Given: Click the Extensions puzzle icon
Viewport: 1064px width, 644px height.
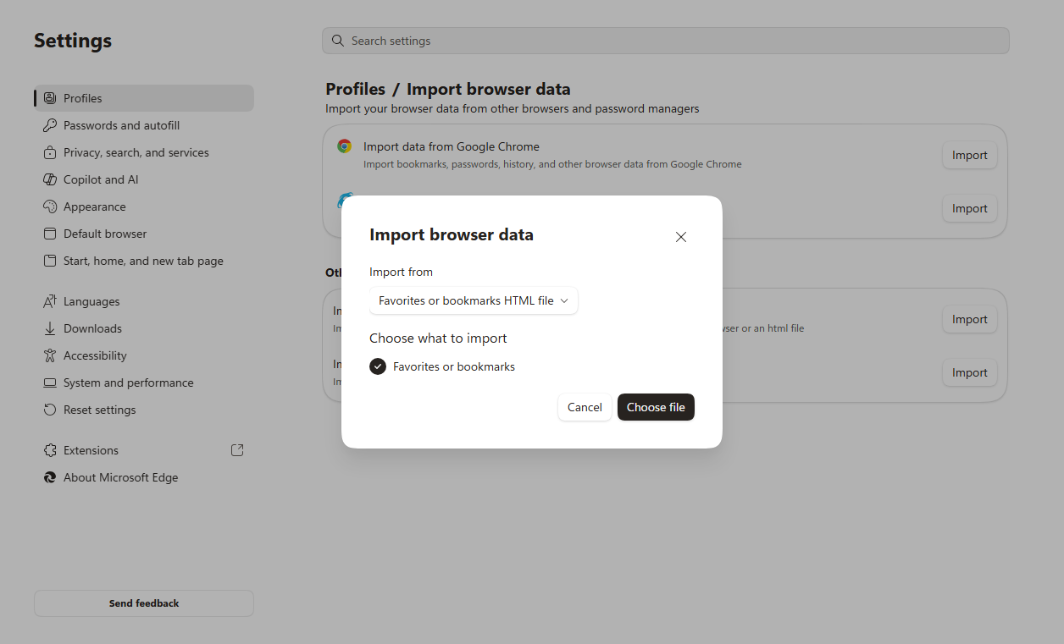Looking at the screenshot, I should (x=49, y=450).
